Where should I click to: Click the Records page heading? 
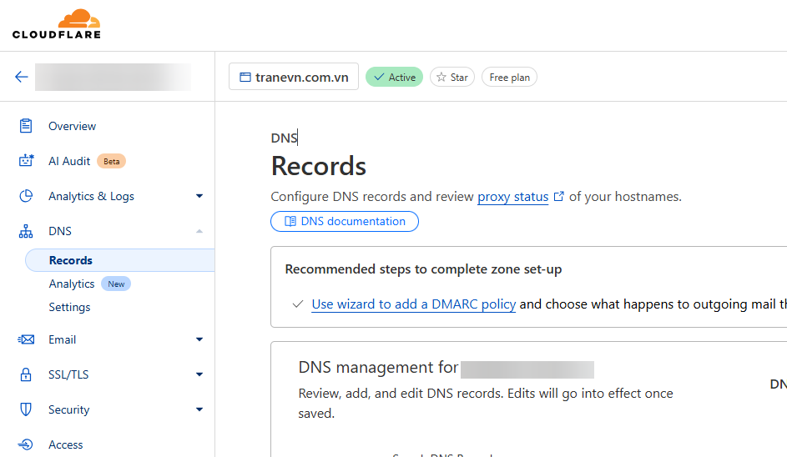(x=319, y=166)
